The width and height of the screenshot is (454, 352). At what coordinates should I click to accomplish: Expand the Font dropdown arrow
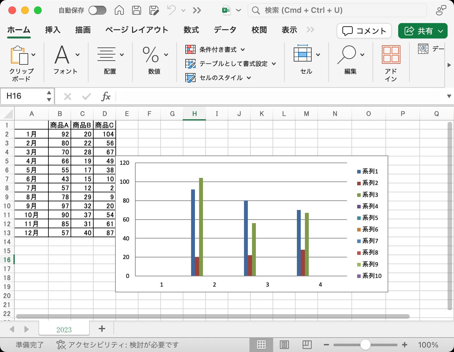(x=78, y=55)
